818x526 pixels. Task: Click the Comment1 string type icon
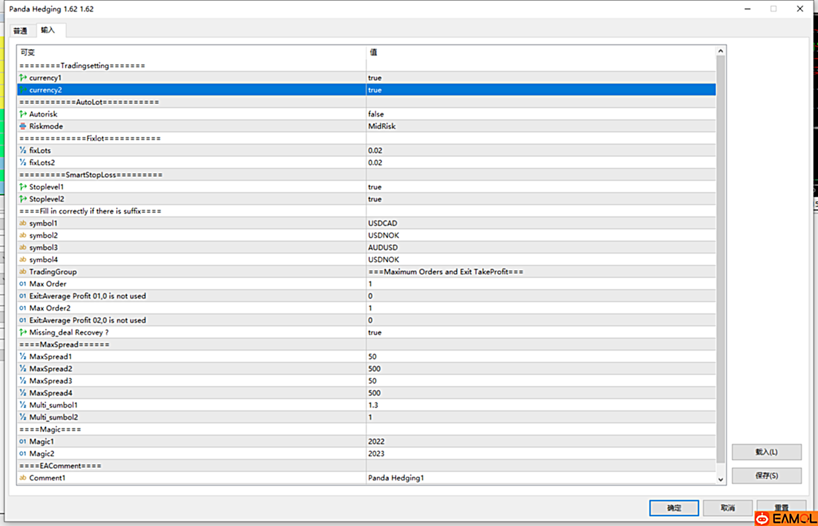tap(23, 477)
